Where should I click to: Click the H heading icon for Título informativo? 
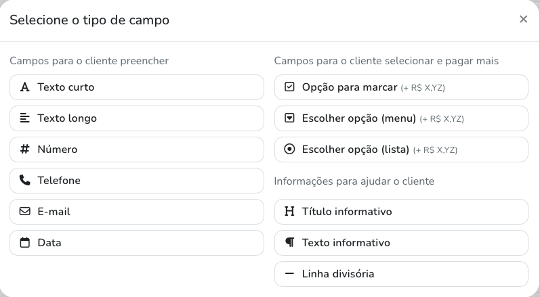pyautogui.click(x=290, y=212)
